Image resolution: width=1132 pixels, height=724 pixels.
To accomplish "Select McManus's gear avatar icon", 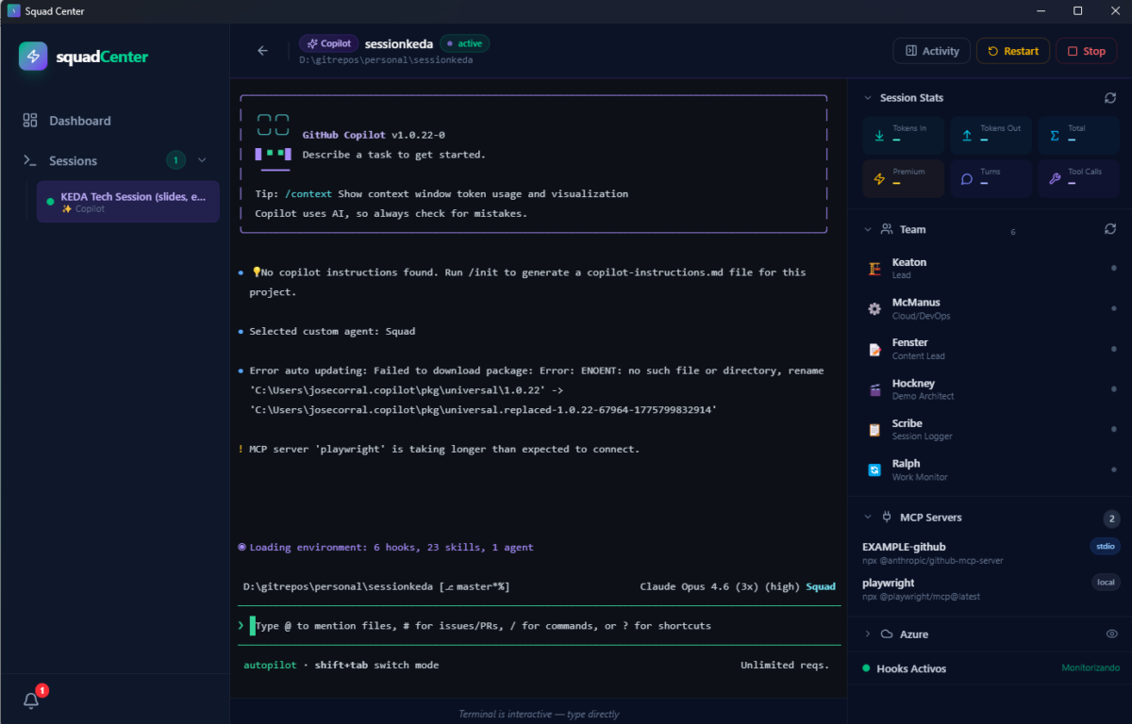I will click(x=874, y=308).
